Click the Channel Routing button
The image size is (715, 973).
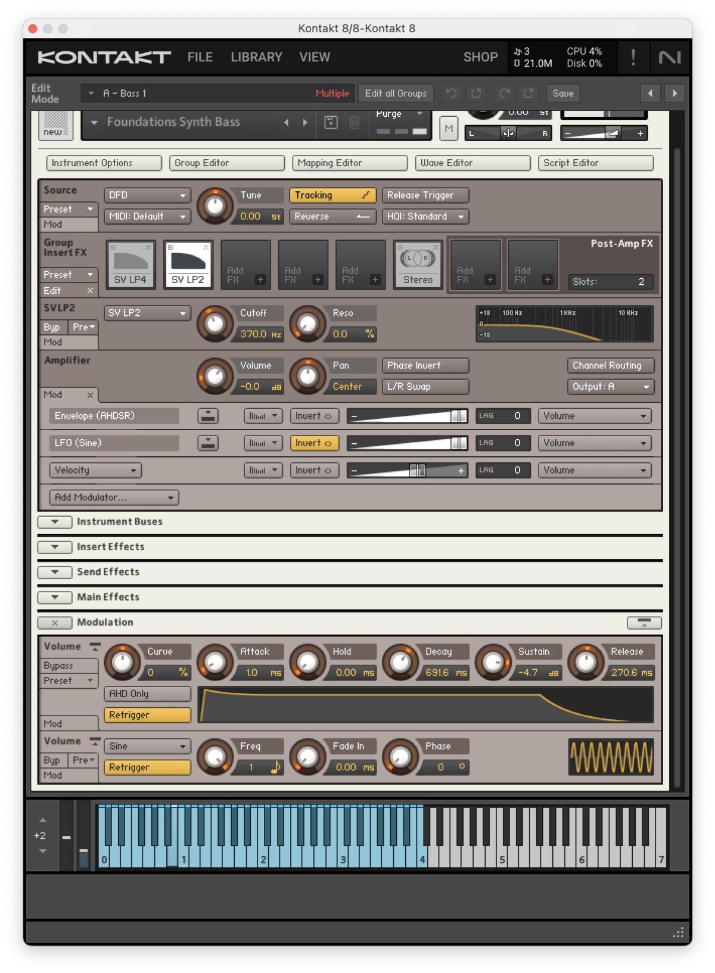(611, 365)
